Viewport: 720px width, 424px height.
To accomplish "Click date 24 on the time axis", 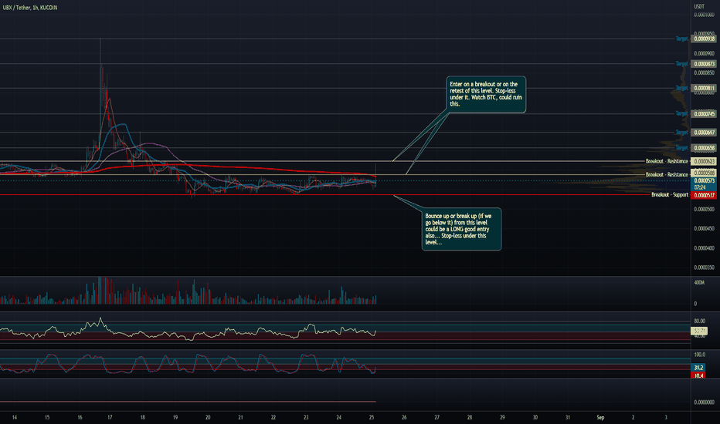I will [339, 418].
